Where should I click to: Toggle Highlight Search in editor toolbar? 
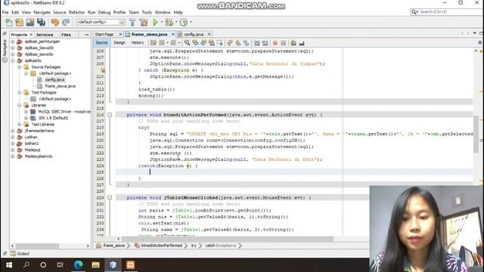(212, 43)
